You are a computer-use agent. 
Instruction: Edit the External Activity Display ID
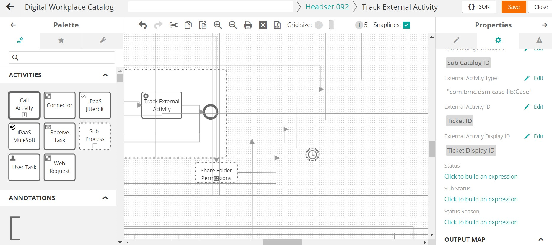pyautogui.click(x=534, y=136)
